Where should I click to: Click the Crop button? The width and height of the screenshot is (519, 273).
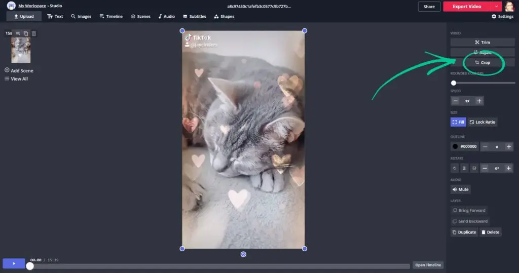tap(483, 62)
